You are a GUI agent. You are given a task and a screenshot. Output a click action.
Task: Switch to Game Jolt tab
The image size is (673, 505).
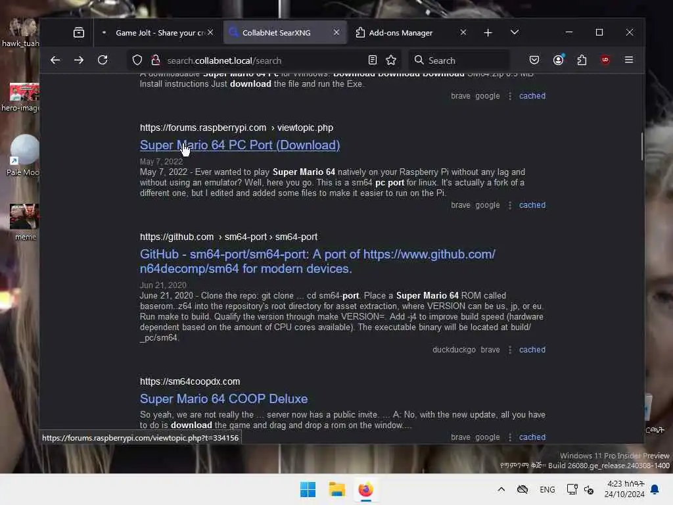[156, 33]
